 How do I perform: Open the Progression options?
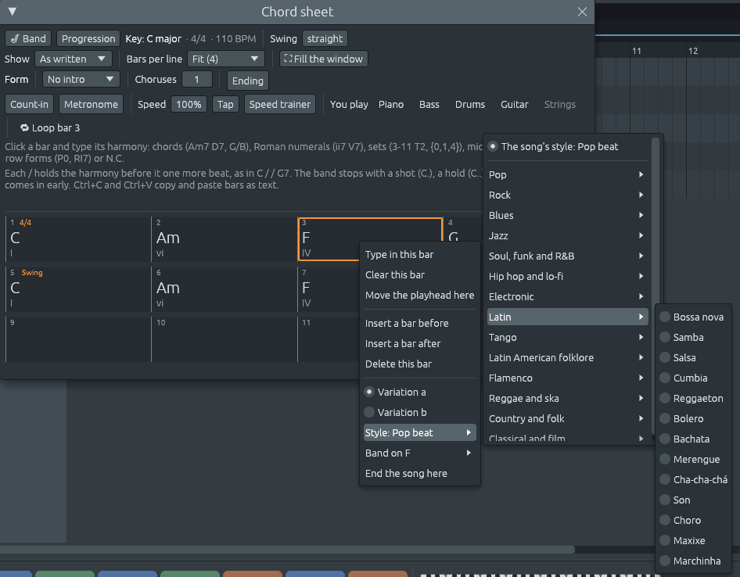(88, 38)
